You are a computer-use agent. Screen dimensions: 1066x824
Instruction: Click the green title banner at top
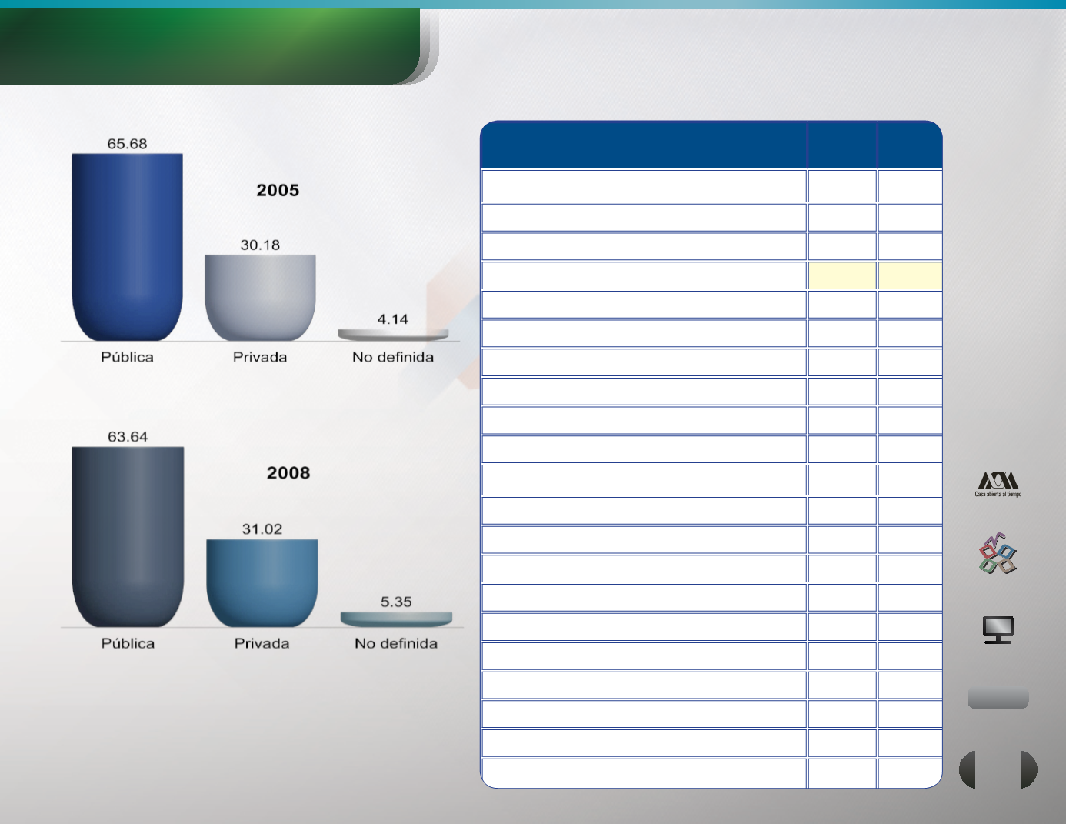coord(209,46)
